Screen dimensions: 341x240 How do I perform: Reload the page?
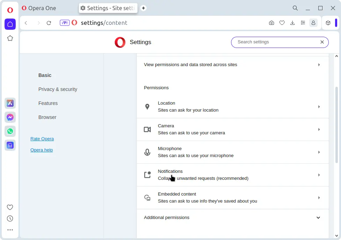[x=49, y=23]
